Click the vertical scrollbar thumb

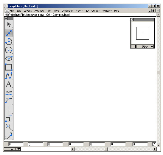[x=159, y=72]
